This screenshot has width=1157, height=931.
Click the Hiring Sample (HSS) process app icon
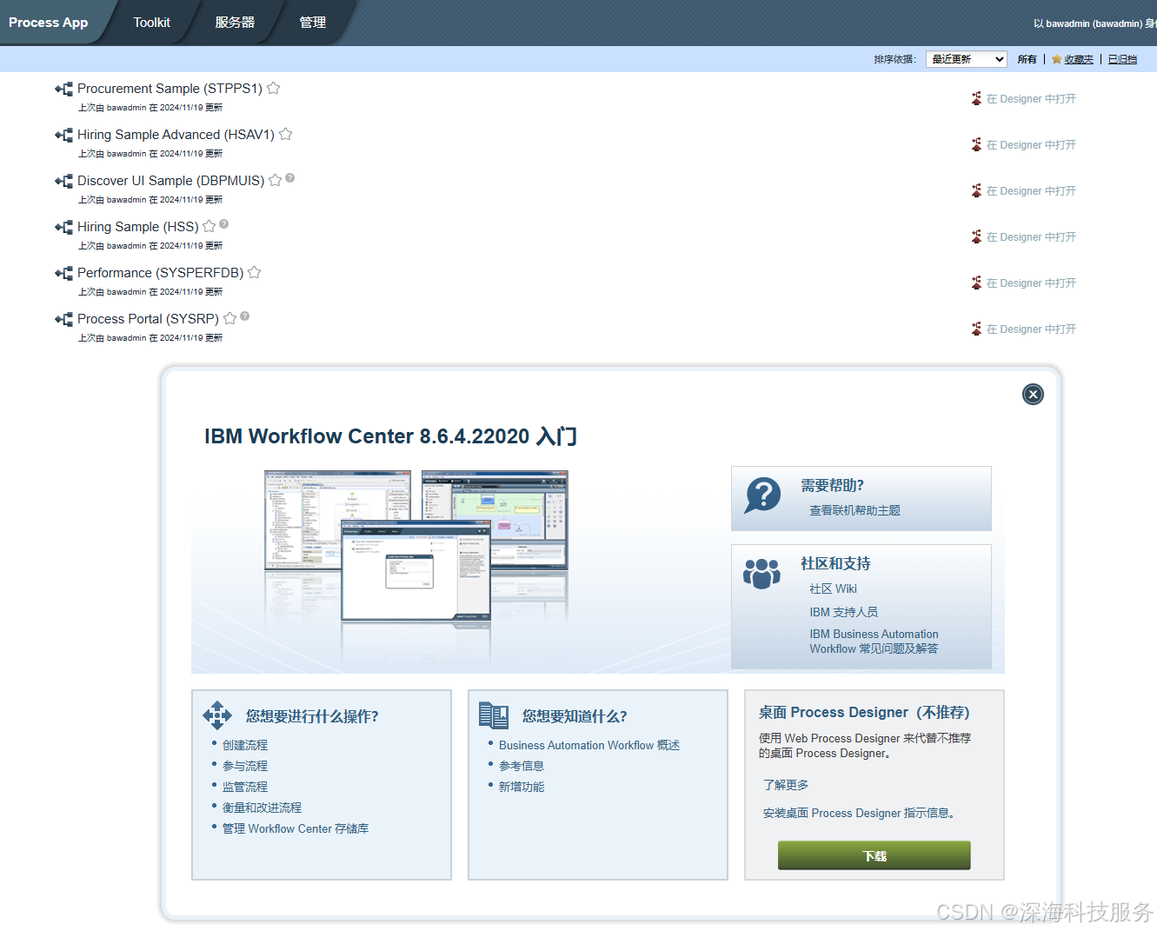[63, 227]
